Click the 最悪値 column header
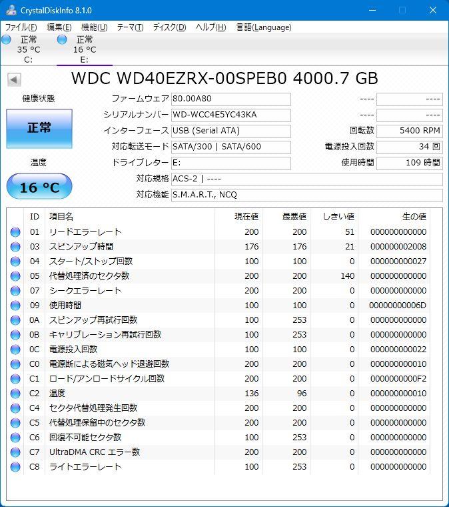This screenshot has height=507, width=449. pos(286,217)
